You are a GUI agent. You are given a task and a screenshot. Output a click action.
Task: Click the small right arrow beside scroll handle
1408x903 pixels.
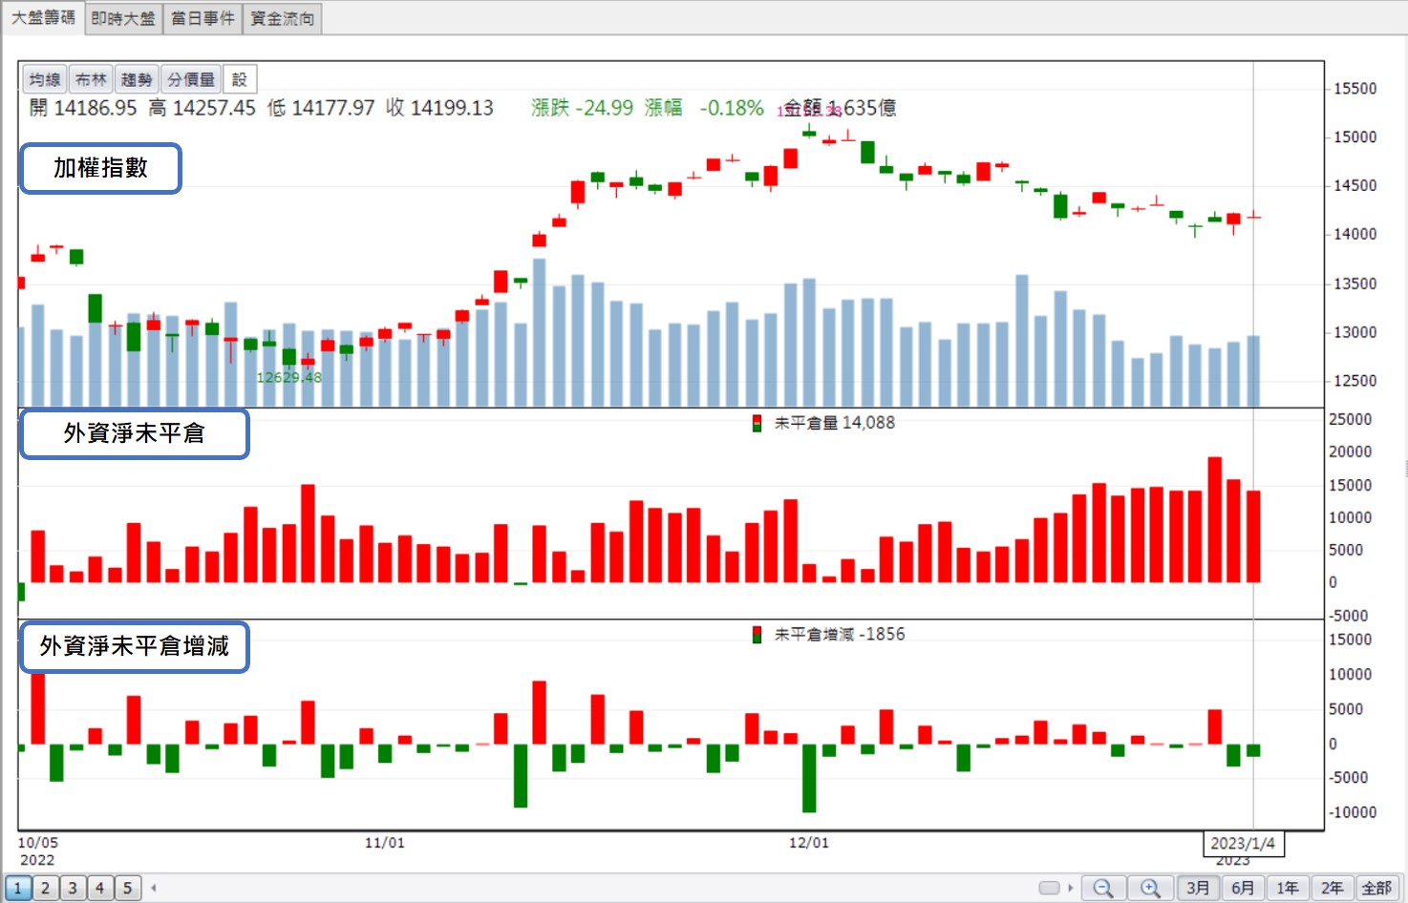tap(1071, 888)
